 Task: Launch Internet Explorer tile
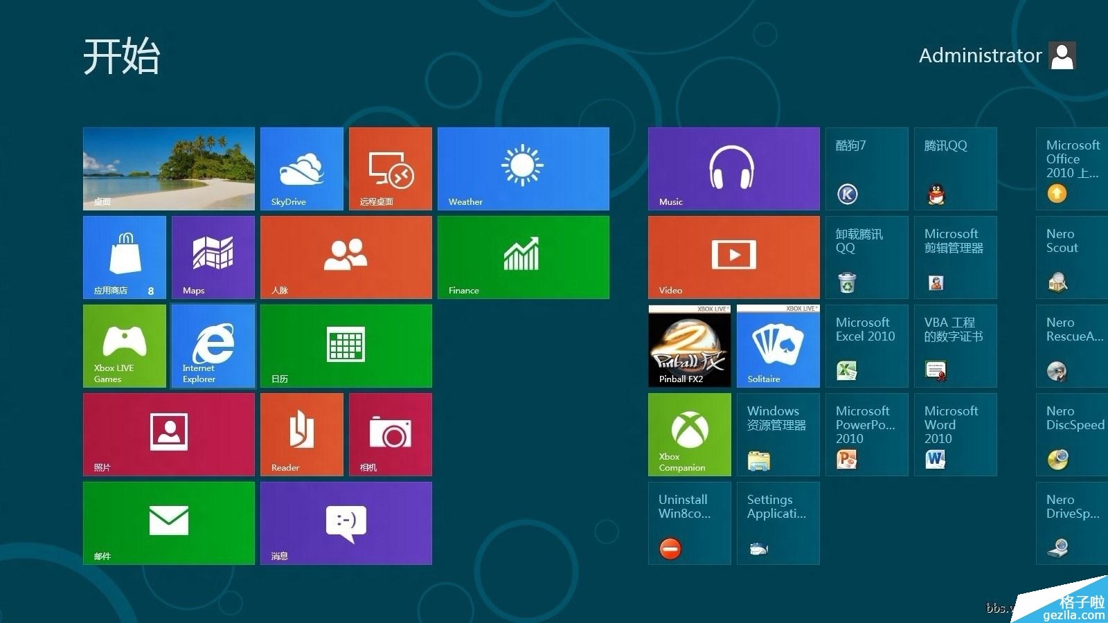coord(213,346)
